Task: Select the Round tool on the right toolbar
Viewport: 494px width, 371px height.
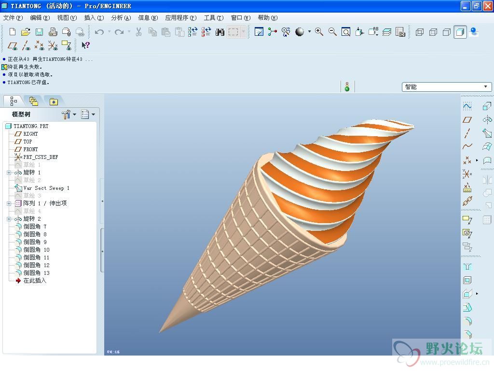Action: [x=467, y=321]
